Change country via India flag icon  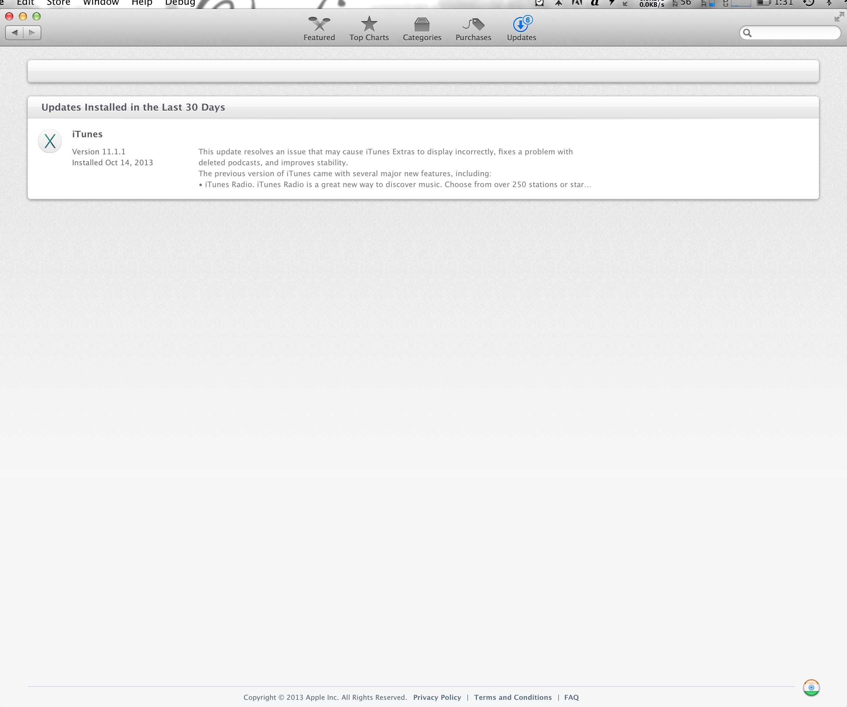click(811, 687)
